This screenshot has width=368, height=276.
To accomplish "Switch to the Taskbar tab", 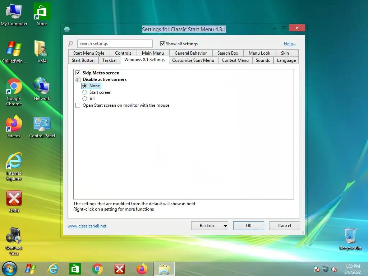I will point(109,60).
